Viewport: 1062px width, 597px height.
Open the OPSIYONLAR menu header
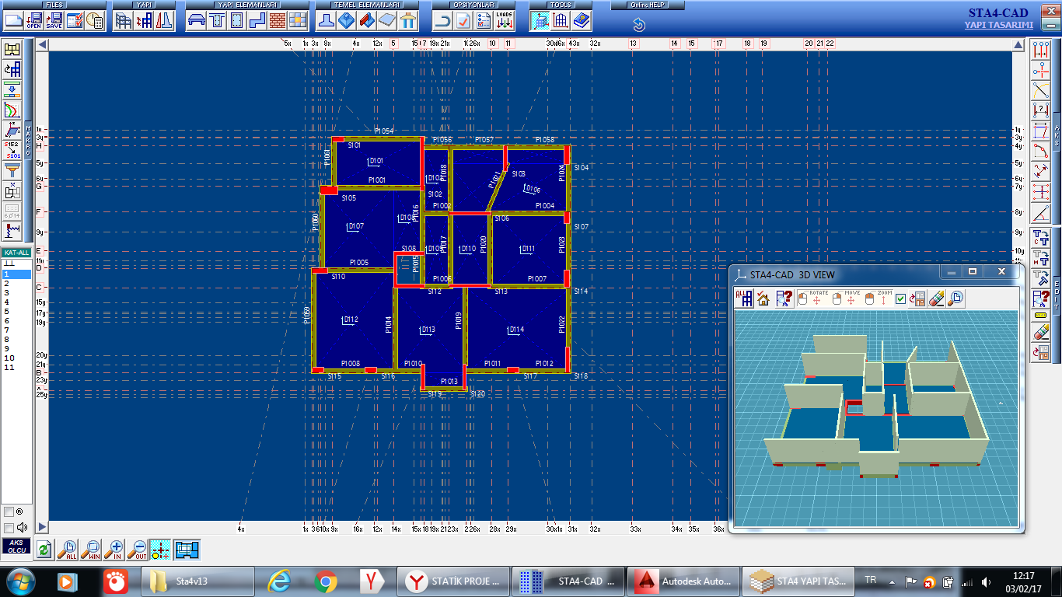[473, 5]
